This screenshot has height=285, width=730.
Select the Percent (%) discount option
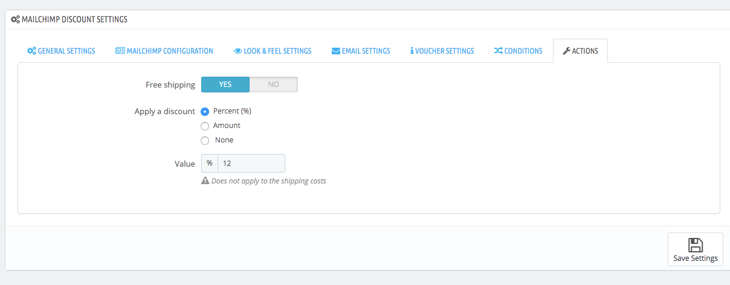pos(205,112)
